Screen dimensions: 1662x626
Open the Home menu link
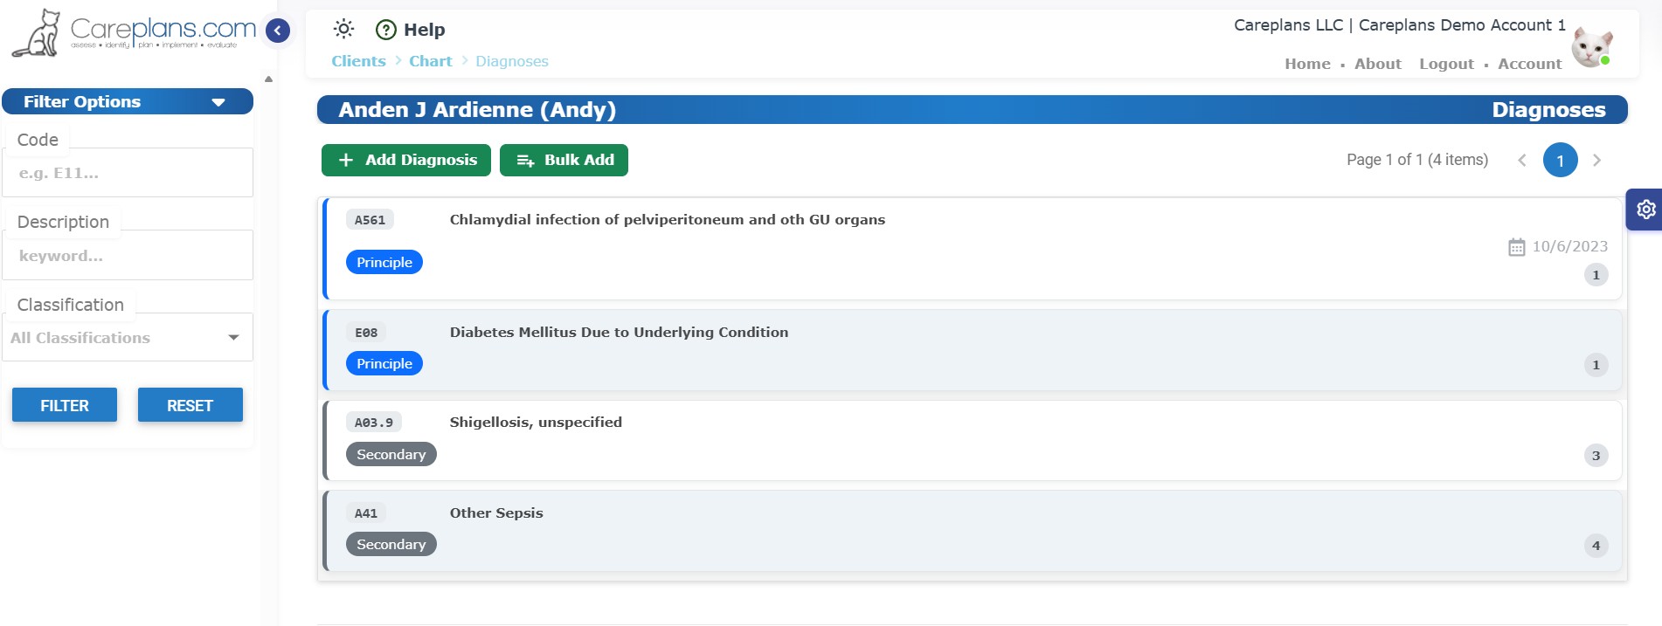click(x=1307, y=64)
